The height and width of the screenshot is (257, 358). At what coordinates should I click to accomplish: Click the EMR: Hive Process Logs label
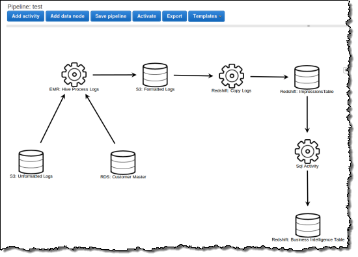point(74,89)
